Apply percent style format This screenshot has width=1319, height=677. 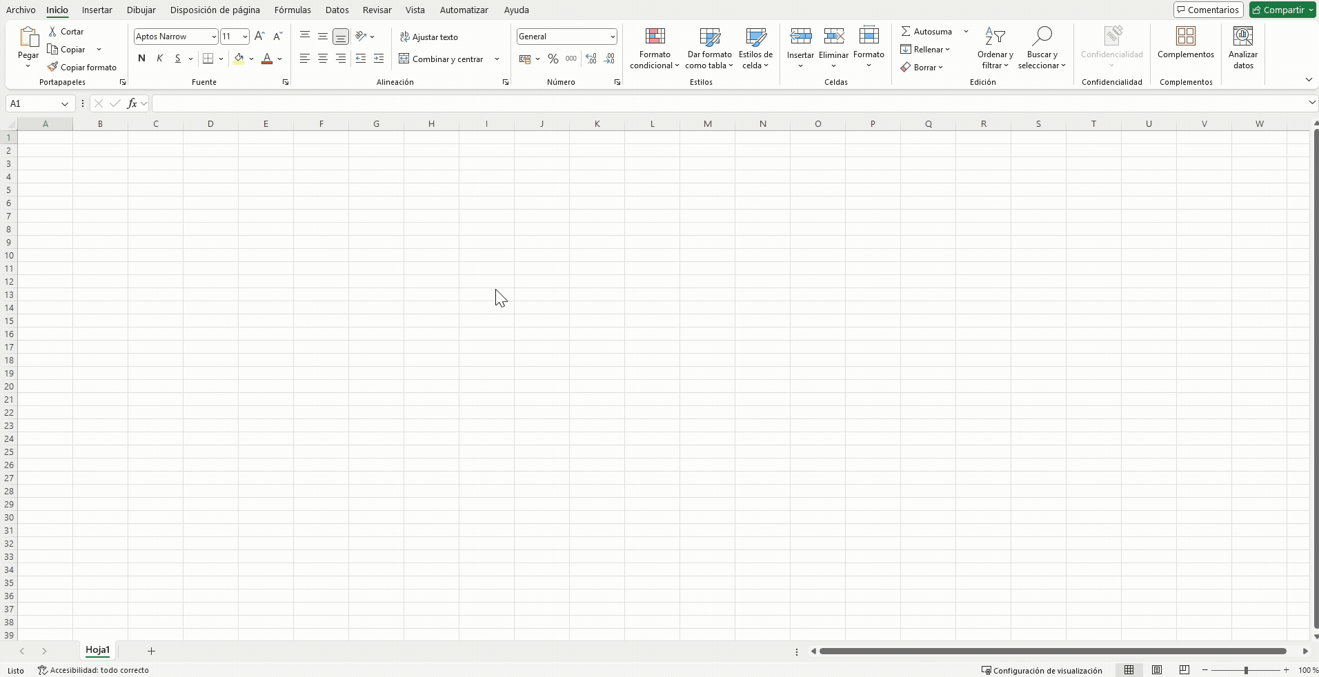point(553,59)
